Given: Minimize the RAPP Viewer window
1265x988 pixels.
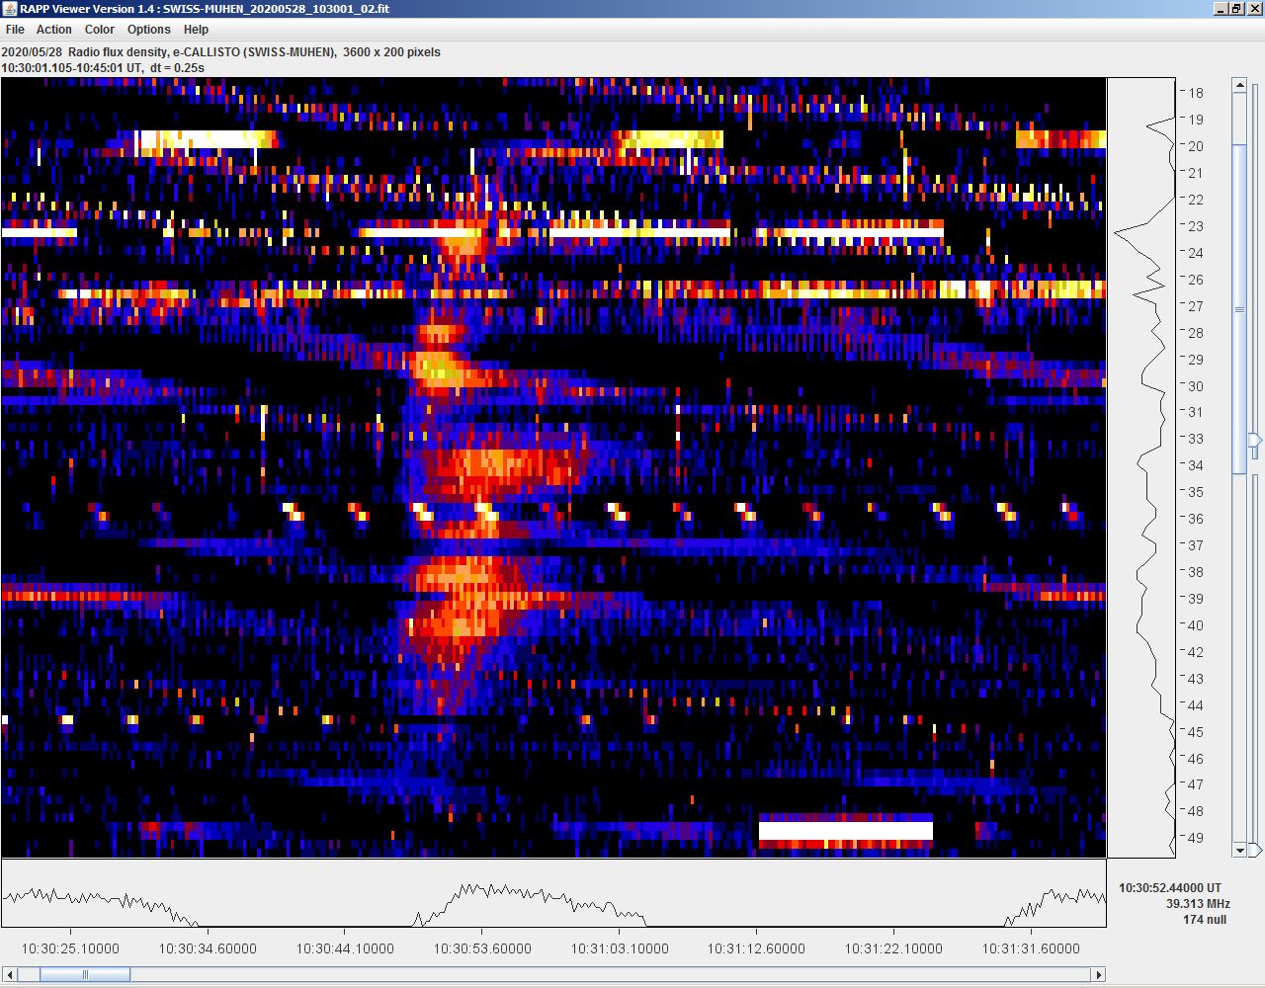Looking at the screenshot, I should pyautogui.click(x=1222, y=9).
